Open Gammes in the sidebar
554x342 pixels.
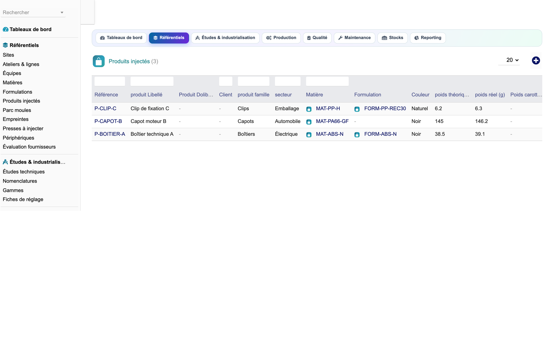13,190
